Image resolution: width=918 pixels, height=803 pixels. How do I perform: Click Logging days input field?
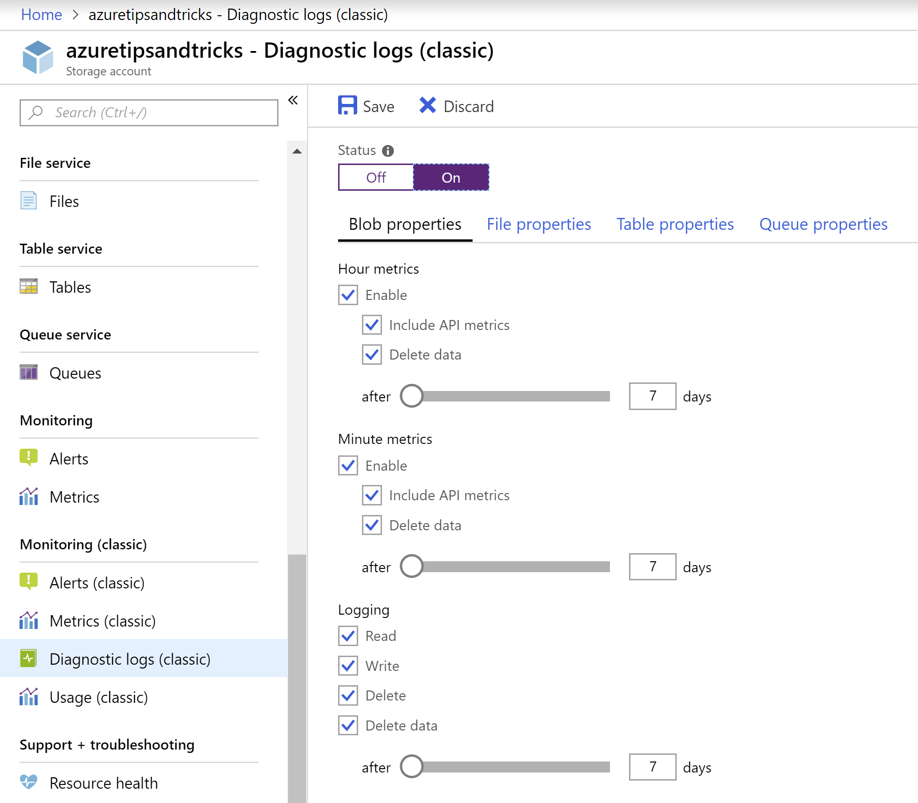[x=652, y=767]
